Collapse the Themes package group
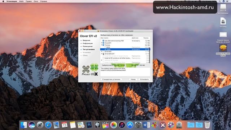This screenshot has height=130, width=231. point(101,45)
